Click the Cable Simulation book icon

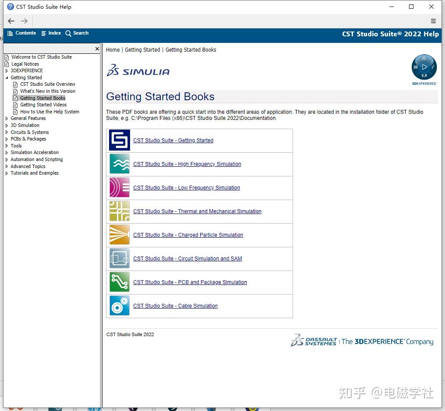click(119, 306)
